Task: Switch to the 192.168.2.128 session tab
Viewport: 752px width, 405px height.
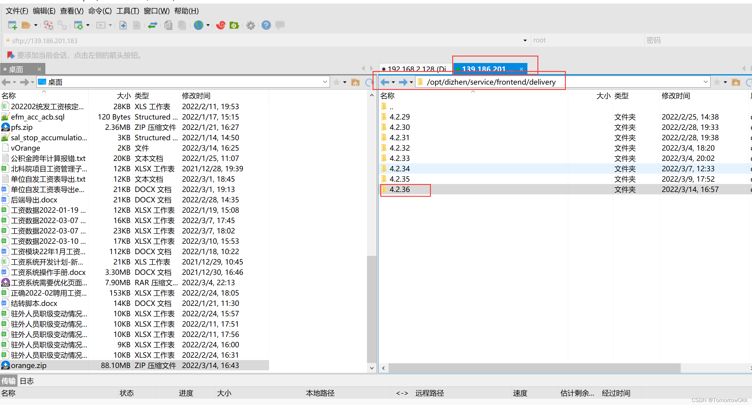Action: [416, 69]
